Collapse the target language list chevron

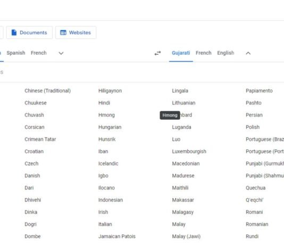pyautogui.click(x=248, y=53)
